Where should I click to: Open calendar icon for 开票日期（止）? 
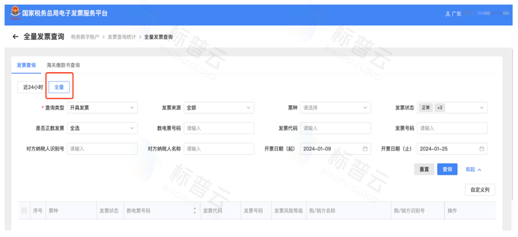pyautogui.click(x=482, y=149)
